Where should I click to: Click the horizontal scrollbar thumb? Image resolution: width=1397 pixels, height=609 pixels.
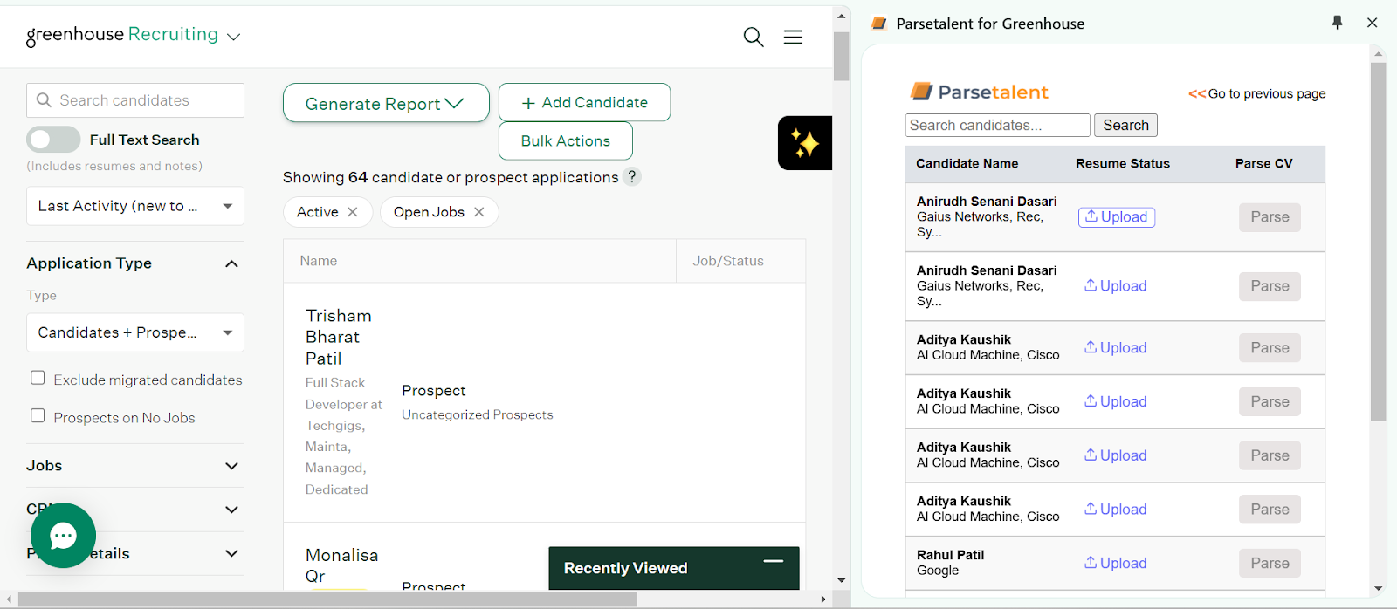(x=327, y=599)
